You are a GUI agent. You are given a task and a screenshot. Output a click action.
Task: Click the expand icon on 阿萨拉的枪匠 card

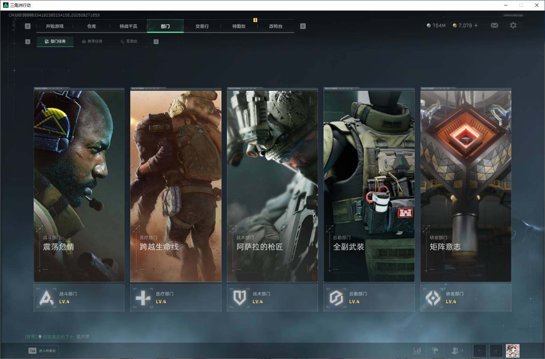pos(233,229)
